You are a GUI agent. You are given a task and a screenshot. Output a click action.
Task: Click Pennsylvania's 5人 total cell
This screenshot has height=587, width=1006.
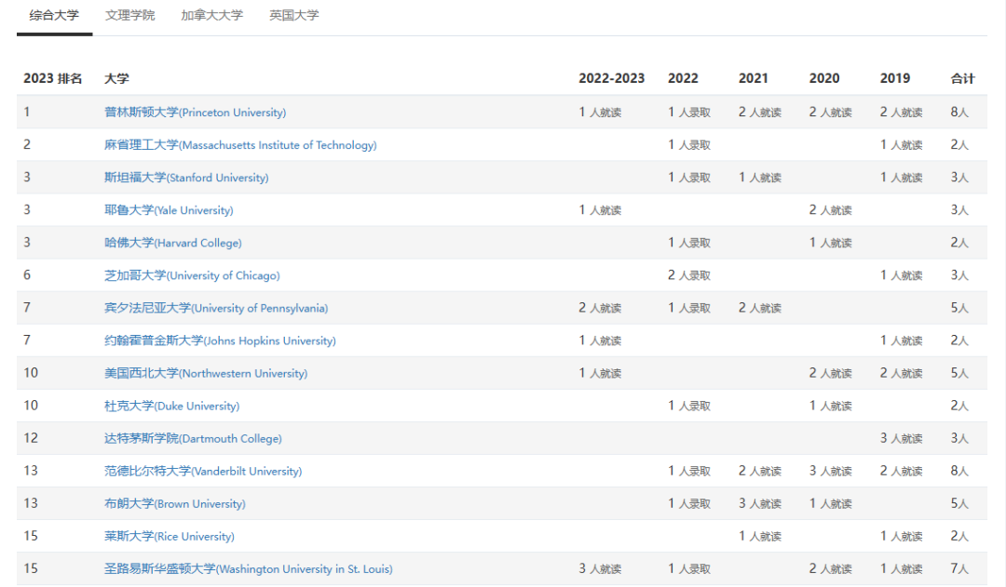click(x=959, y=308)
